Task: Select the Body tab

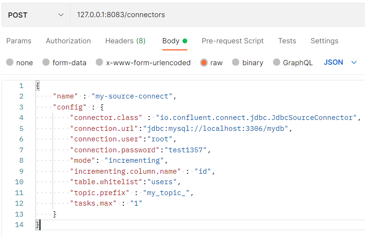Action: coord(174,41)
